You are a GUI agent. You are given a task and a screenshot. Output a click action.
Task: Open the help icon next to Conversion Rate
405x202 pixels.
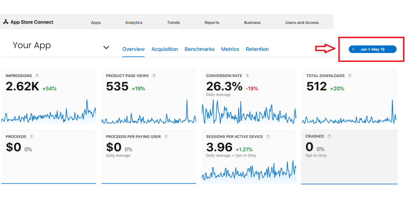[x=247, y=76]
